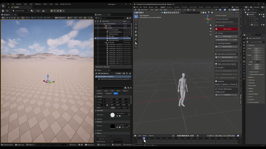
Task: Adjust the Sync Interval (sec) slider
Action: [x=226, y=40]
